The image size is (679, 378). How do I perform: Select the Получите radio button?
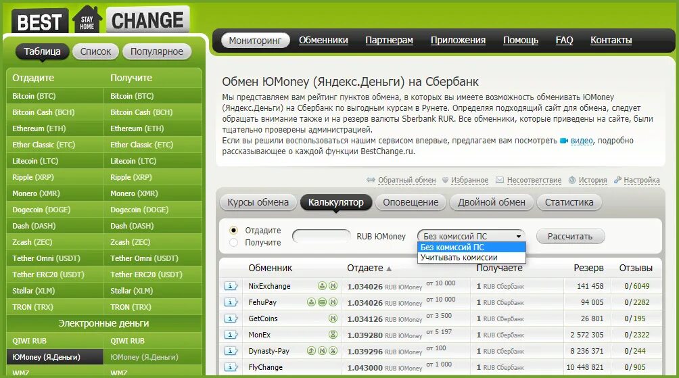pos(234,243)
